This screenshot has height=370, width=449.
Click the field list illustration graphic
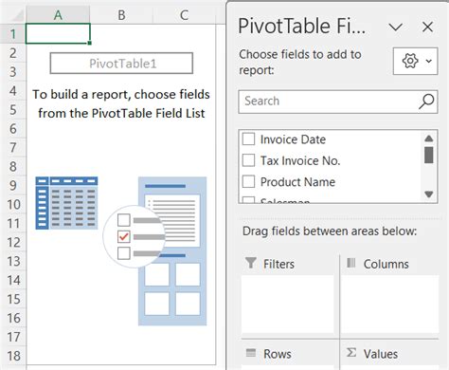point(172,251)
